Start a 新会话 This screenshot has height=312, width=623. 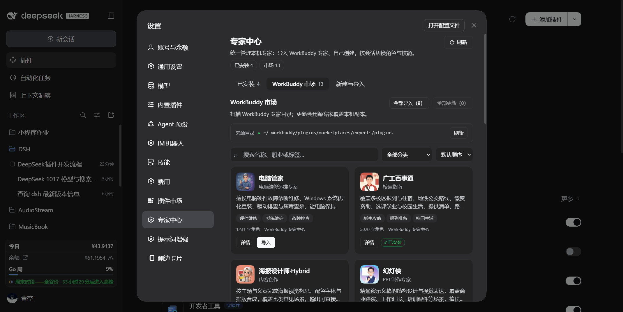pos(61,39)
